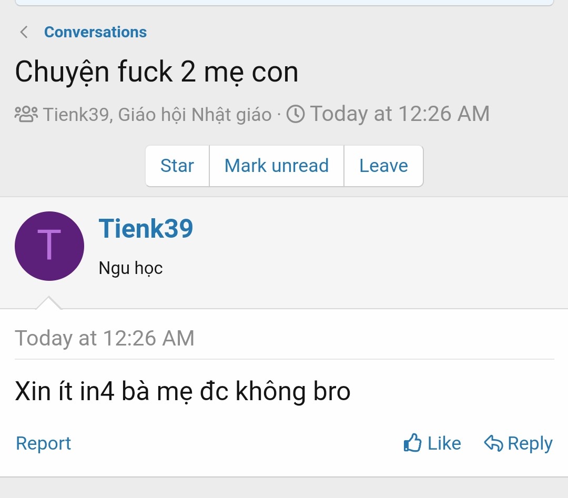Click the participants group icon

26,114
